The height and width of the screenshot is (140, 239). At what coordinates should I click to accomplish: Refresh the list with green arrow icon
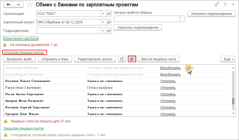pos(122,59)
